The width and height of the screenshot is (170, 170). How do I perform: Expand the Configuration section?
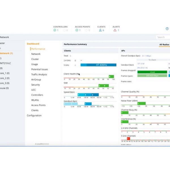coord(34,116)
